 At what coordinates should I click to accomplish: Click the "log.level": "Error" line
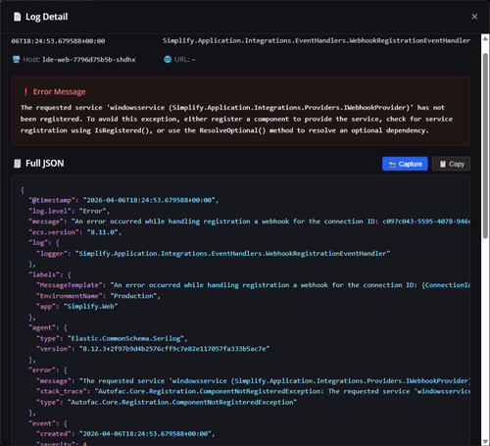click(70, 211)
